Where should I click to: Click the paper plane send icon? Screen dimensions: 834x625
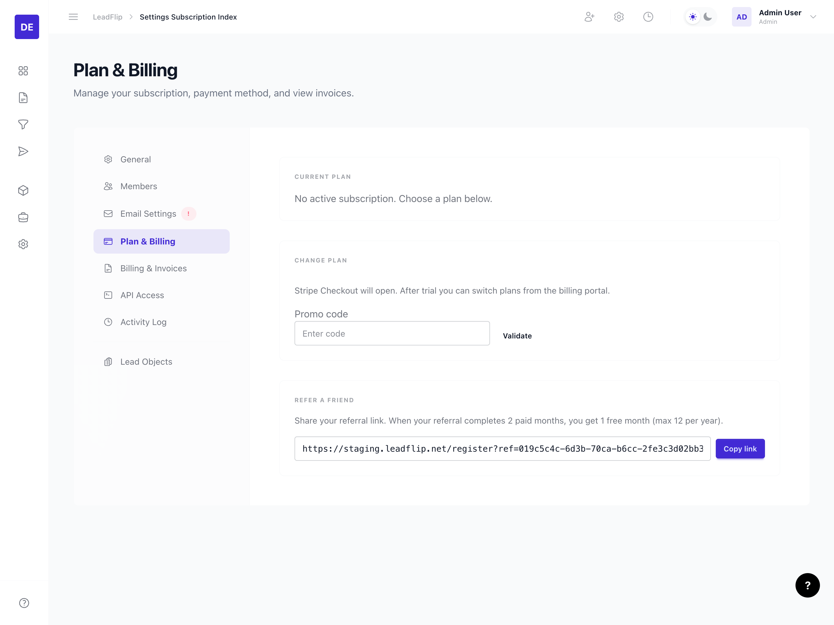[23, 151]
